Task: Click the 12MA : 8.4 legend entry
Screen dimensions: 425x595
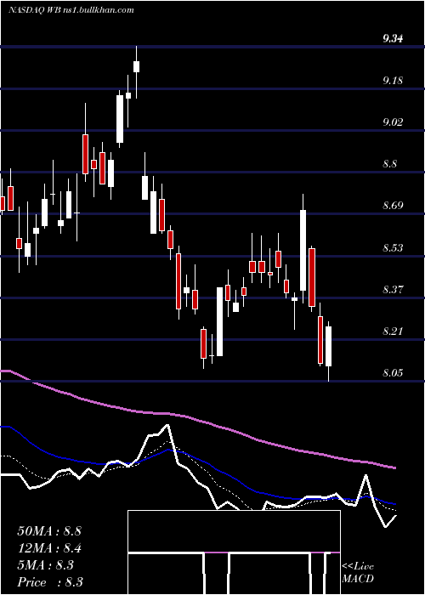Action: pyautogui.click(x=49, y=548)
